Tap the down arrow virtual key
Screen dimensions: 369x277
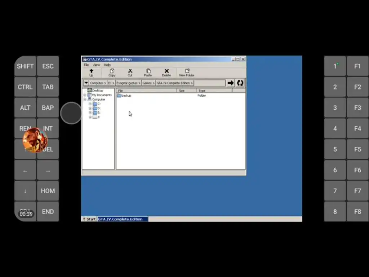(x=25, y=191)
